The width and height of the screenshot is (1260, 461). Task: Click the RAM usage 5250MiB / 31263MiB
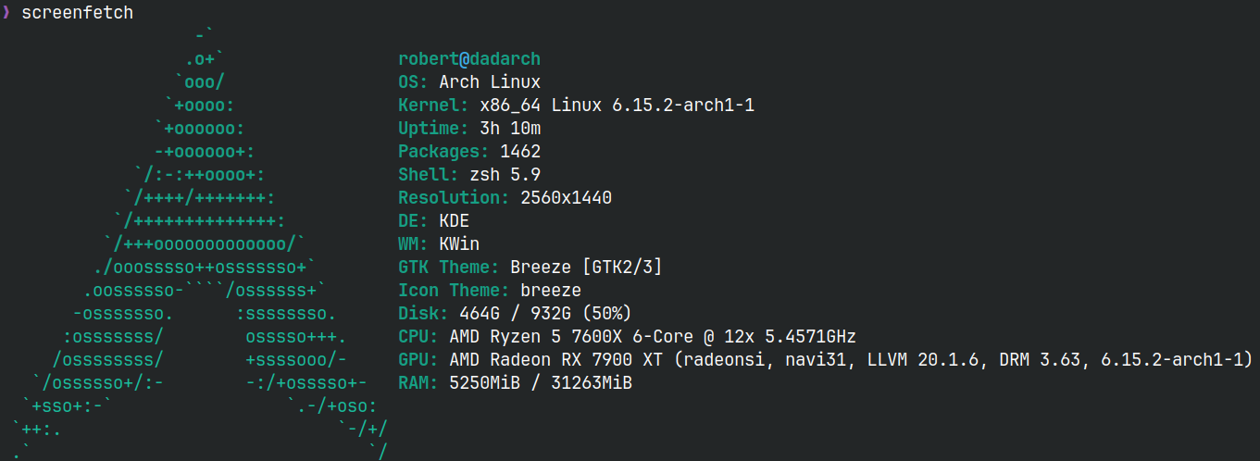pos(540,382)
